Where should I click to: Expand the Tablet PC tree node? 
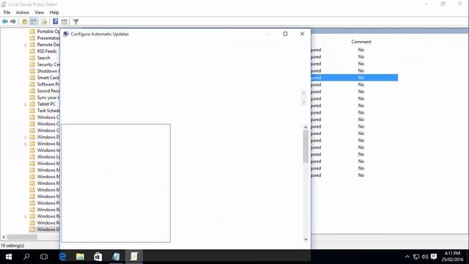tap(26, 104)
